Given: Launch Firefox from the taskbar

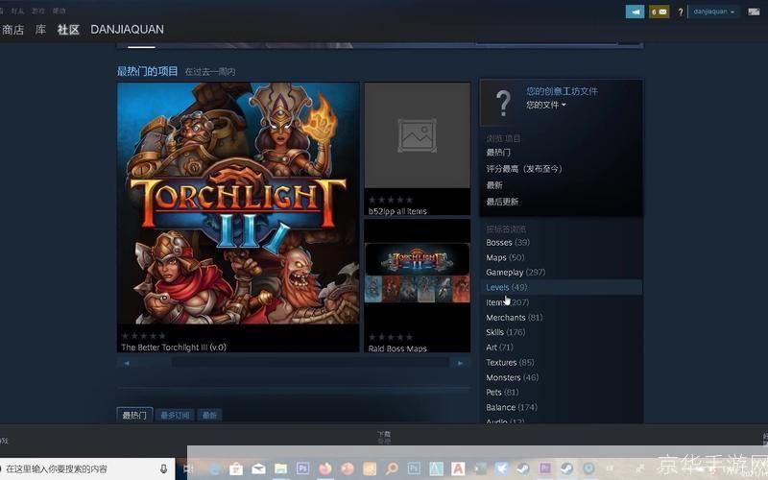Looking at the screenshot, I should [x=324, y=468].
